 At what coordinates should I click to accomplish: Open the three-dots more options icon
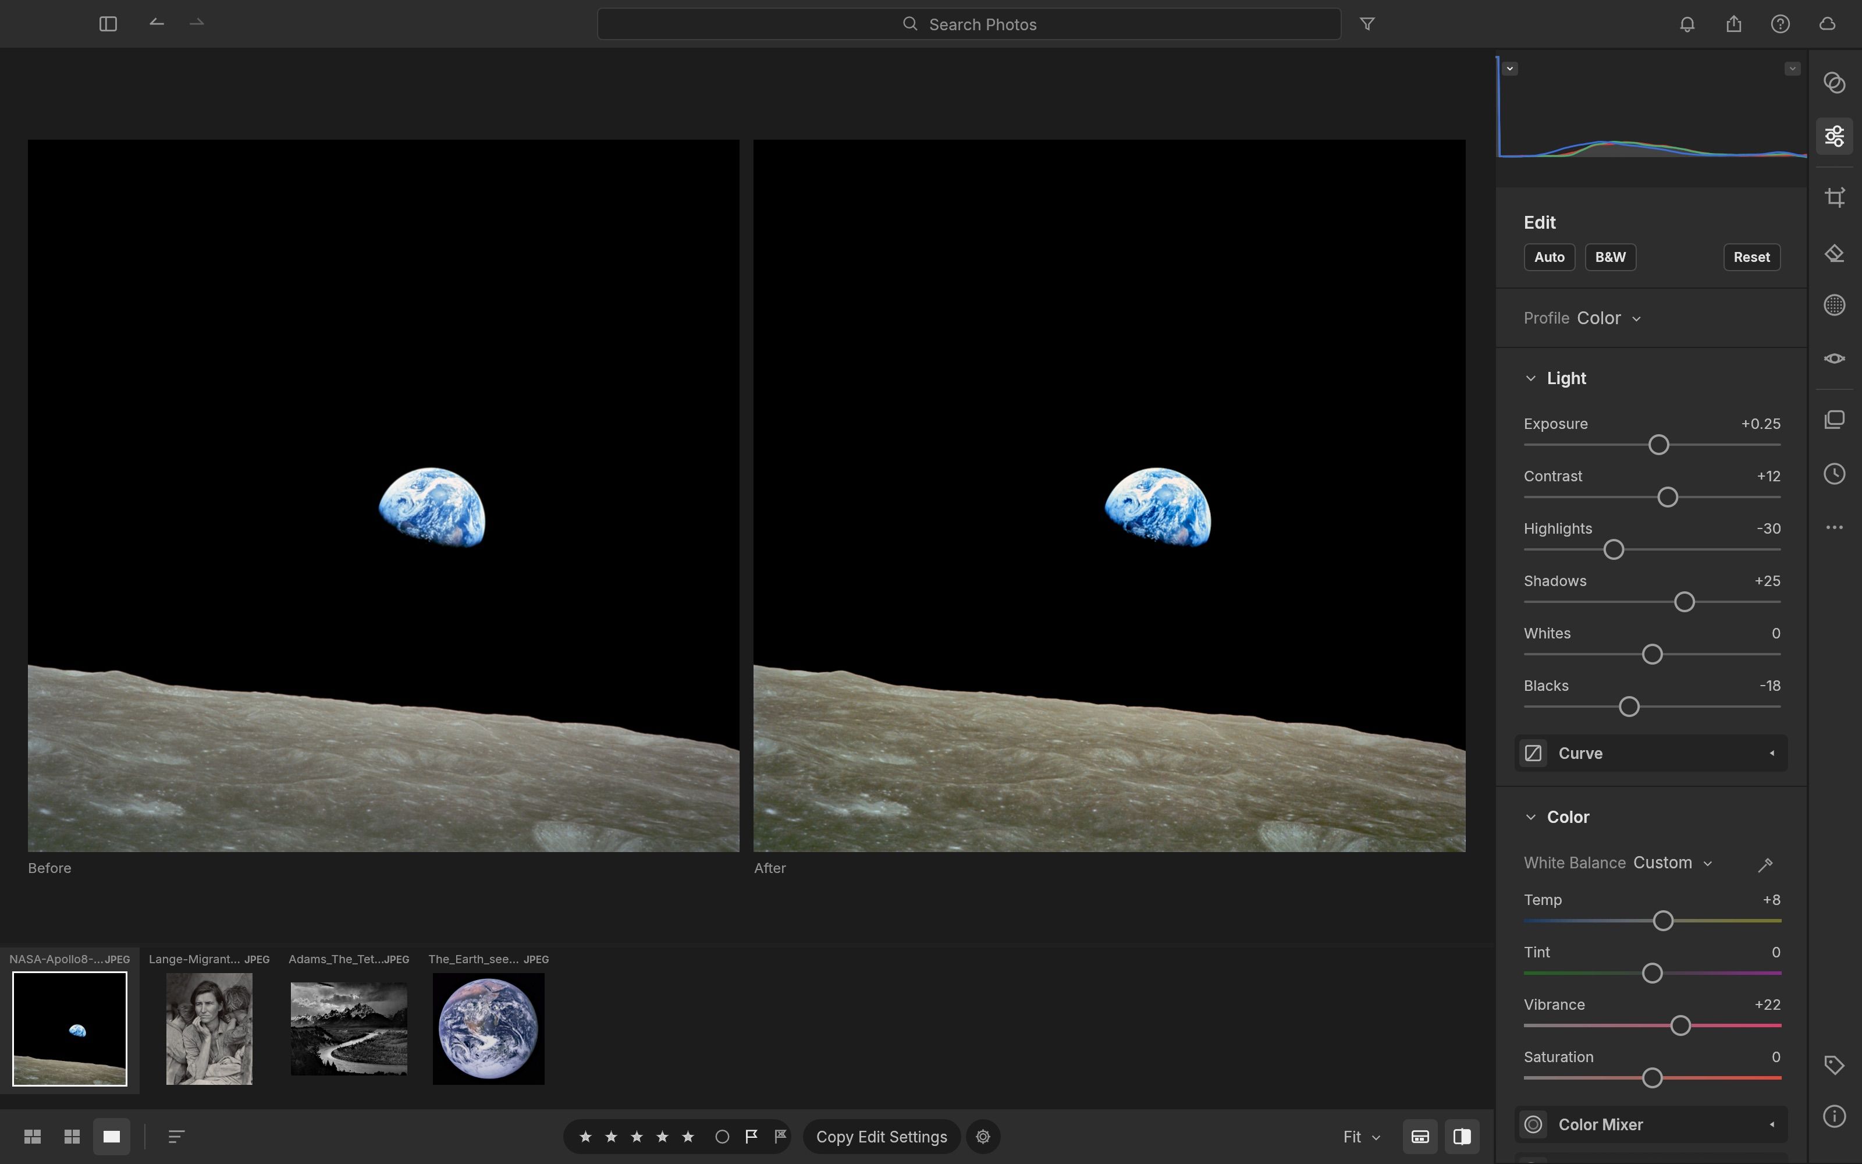[x=1834, y=527]
